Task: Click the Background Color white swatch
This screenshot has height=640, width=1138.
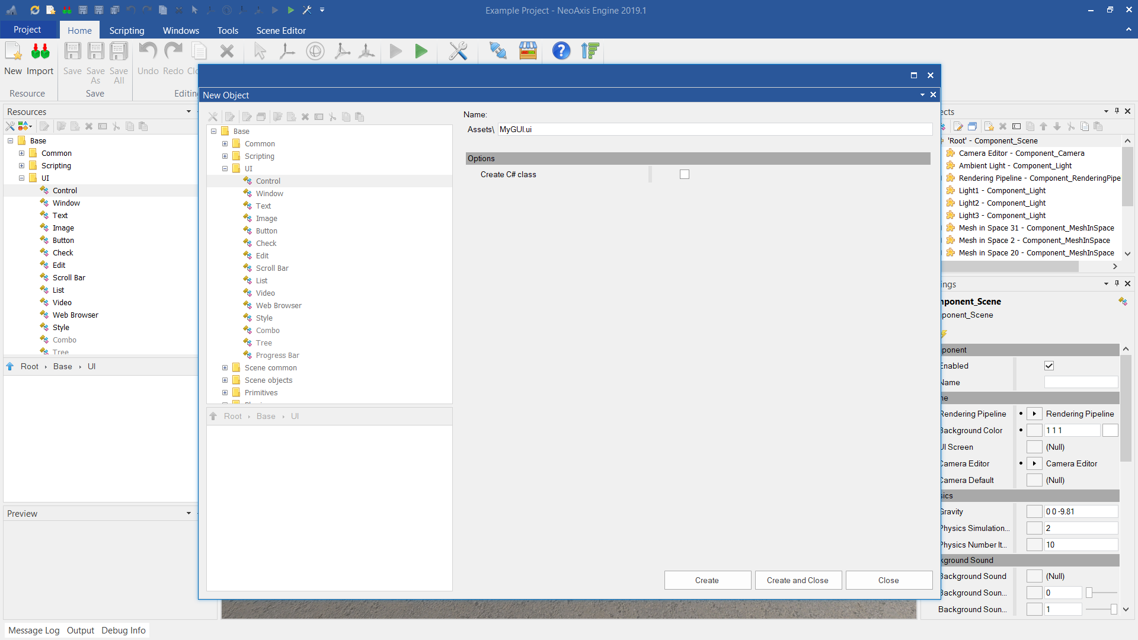Action: pyautogui.click(x=1110, y=430)
